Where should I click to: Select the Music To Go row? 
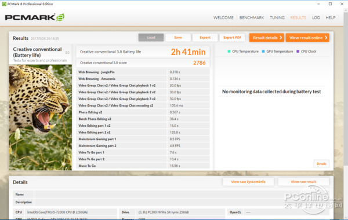143,166
